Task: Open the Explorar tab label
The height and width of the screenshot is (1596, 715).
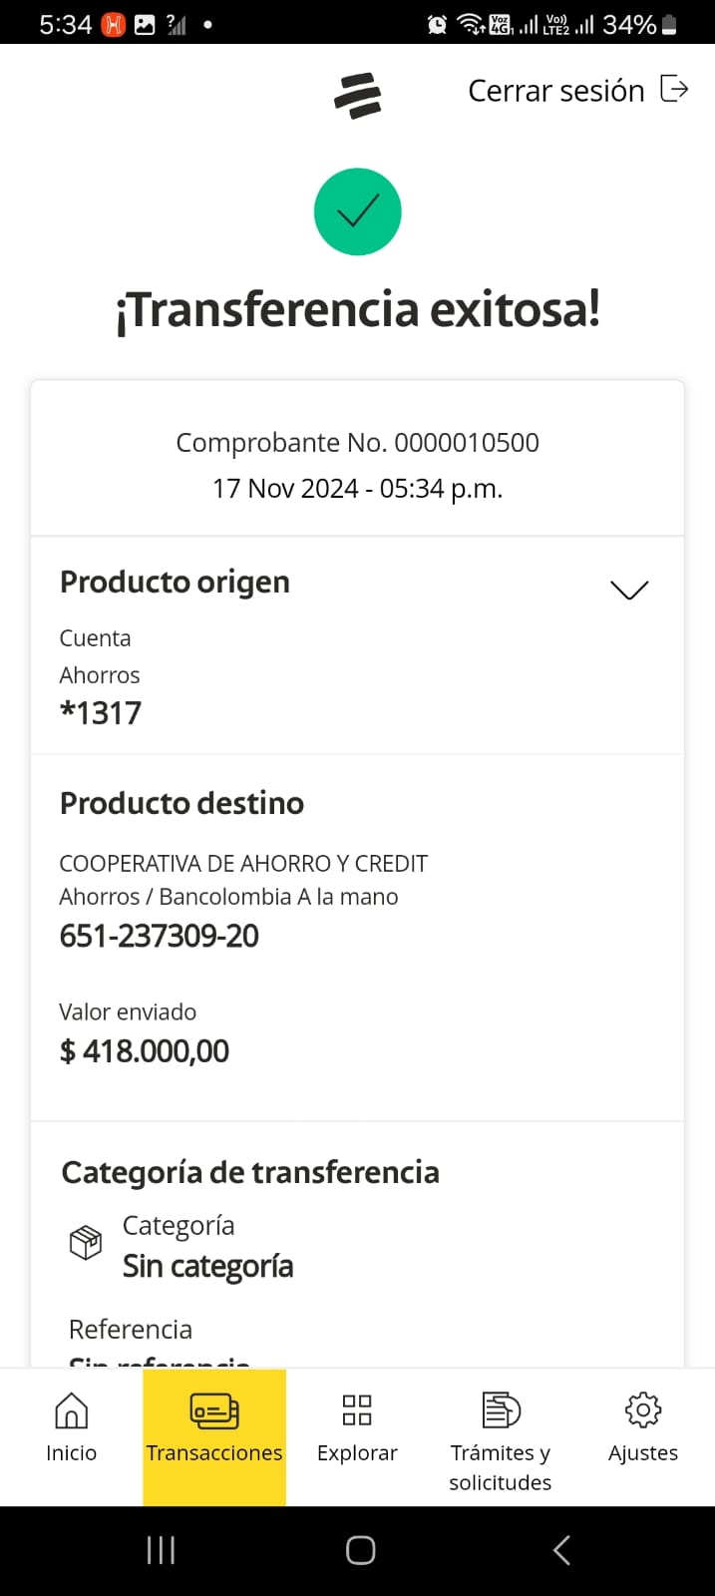Action: 357,1453
